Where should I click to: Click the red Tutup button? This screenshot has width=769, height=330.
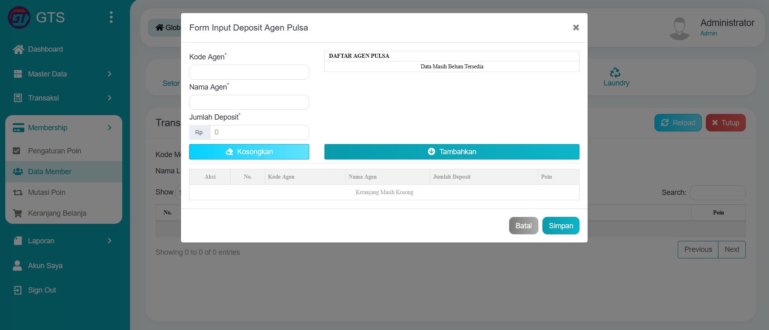point(725,123)
